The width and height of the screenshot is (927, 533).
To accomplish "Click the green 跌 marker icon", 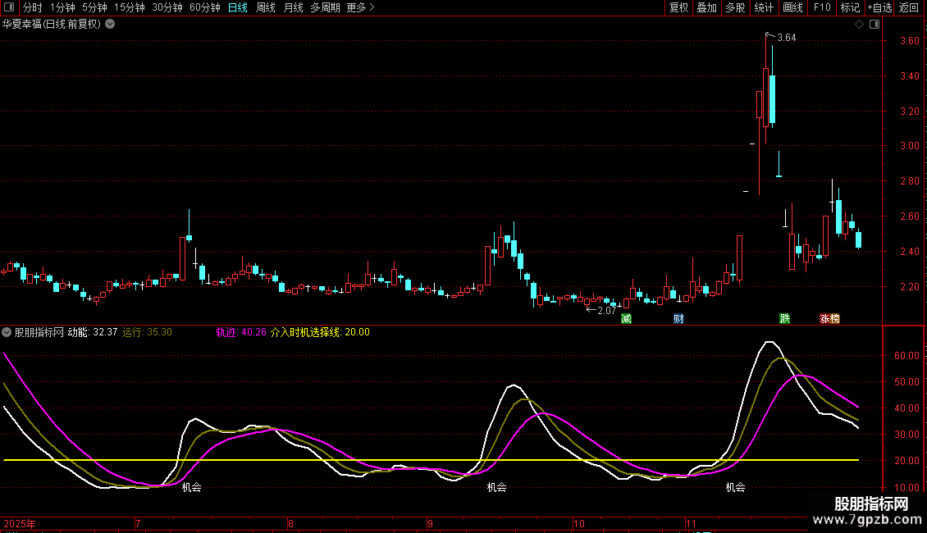I will [x=785, y=318].
